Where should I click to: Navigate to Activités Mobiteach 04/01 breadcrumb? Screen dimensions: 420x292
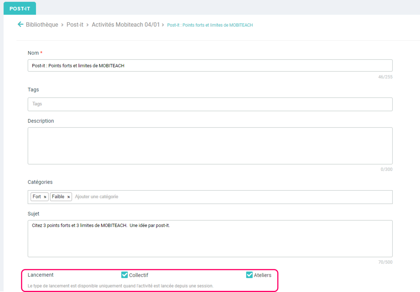pyautogui.click(x=125, y=25)
